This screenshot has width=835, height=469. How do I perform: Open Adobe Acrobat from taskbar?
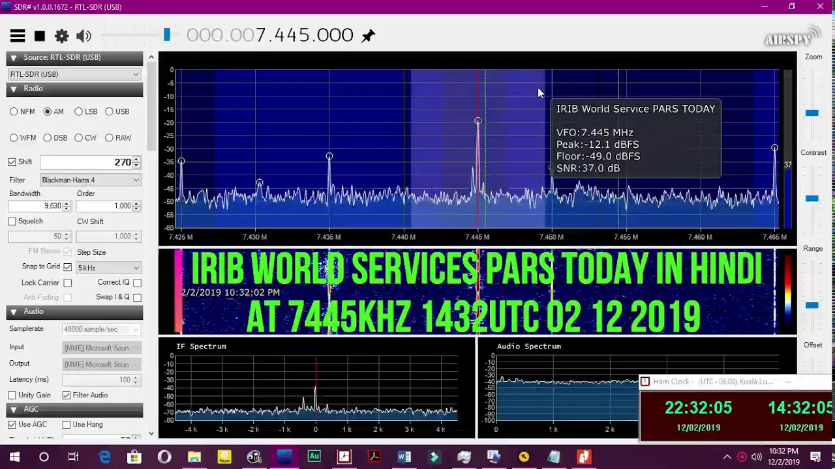(x=374, y=457)
